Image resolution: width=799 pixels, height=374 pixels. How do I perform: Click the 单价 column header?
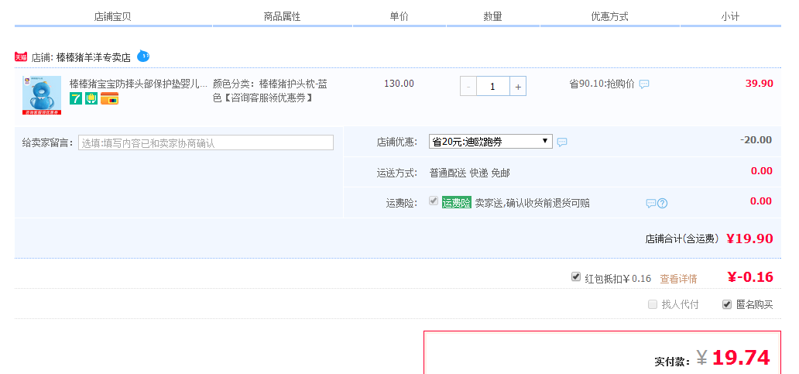399,16
